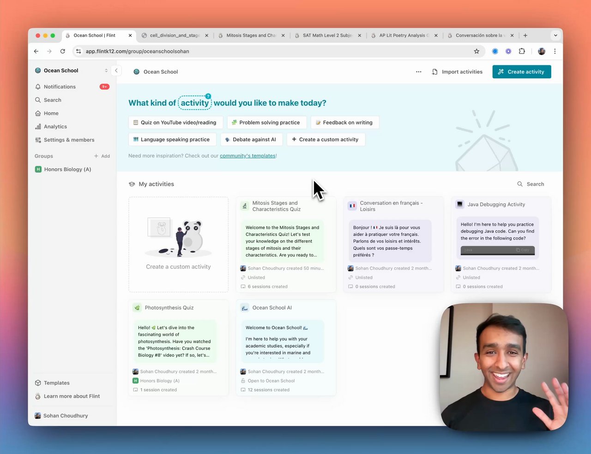Click the 9+ notifications badge
The height and width of the screenshot is (454, 591).
point(104,87)
